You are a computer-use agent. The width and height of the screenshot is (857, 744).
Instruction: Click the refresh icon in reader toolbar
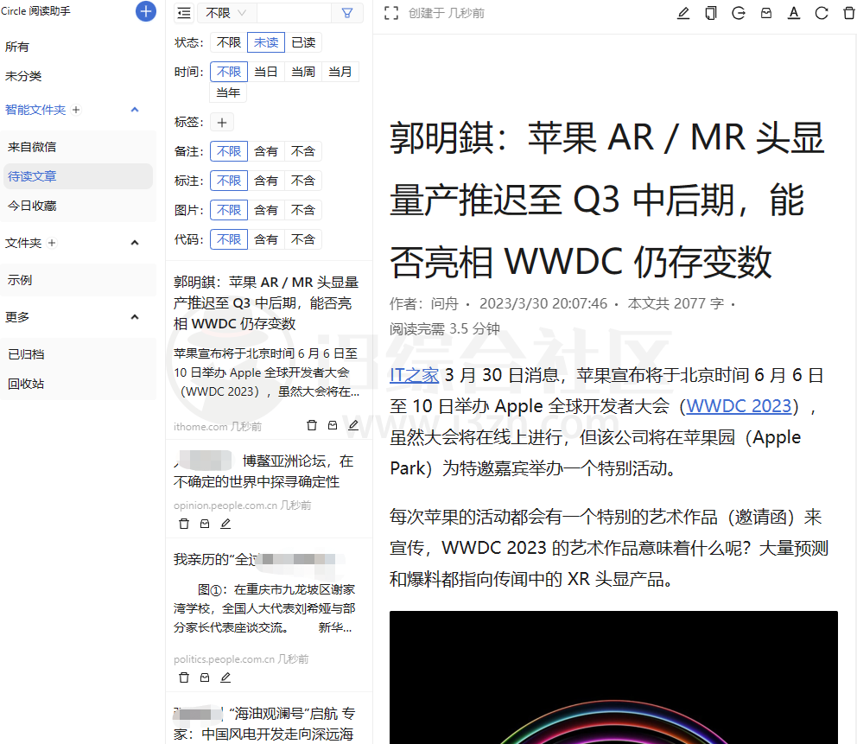(822, 13)
